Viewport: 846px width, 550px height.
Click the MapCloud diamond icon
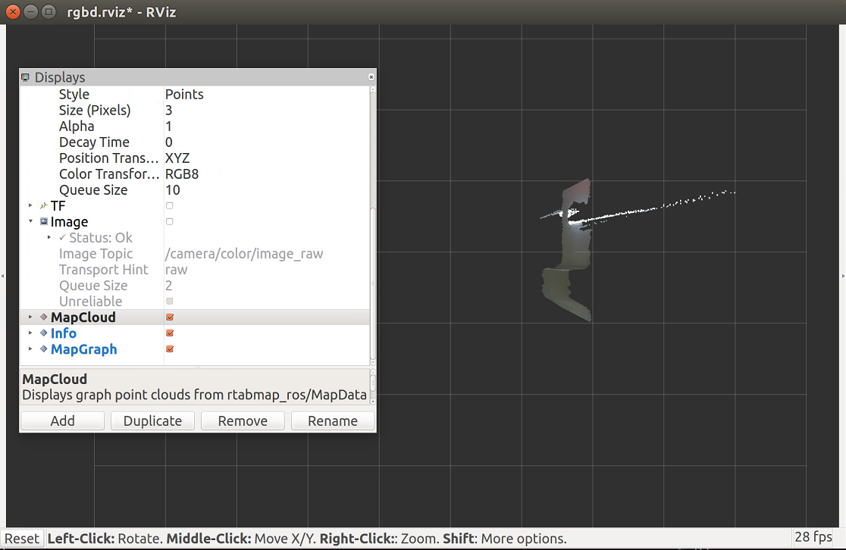click(44, 317)
